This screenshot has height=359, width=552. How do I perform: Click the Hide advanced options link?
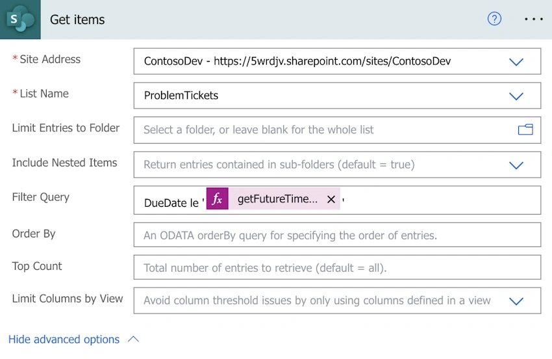[64, 339]
